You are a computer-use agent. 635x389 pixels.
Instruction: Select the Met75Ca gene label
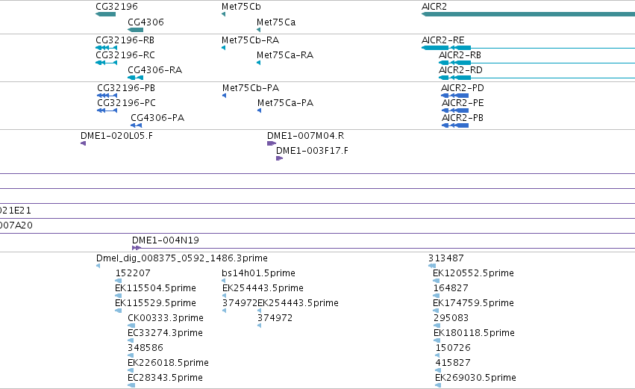coord(276,22)
